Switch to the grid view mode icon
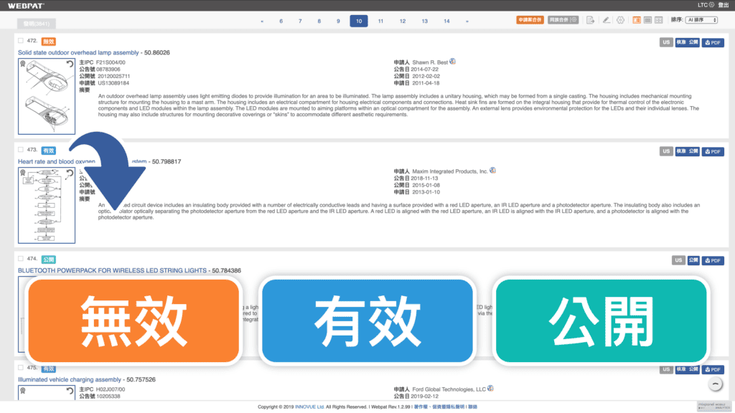735x413 pixels. 658,20
